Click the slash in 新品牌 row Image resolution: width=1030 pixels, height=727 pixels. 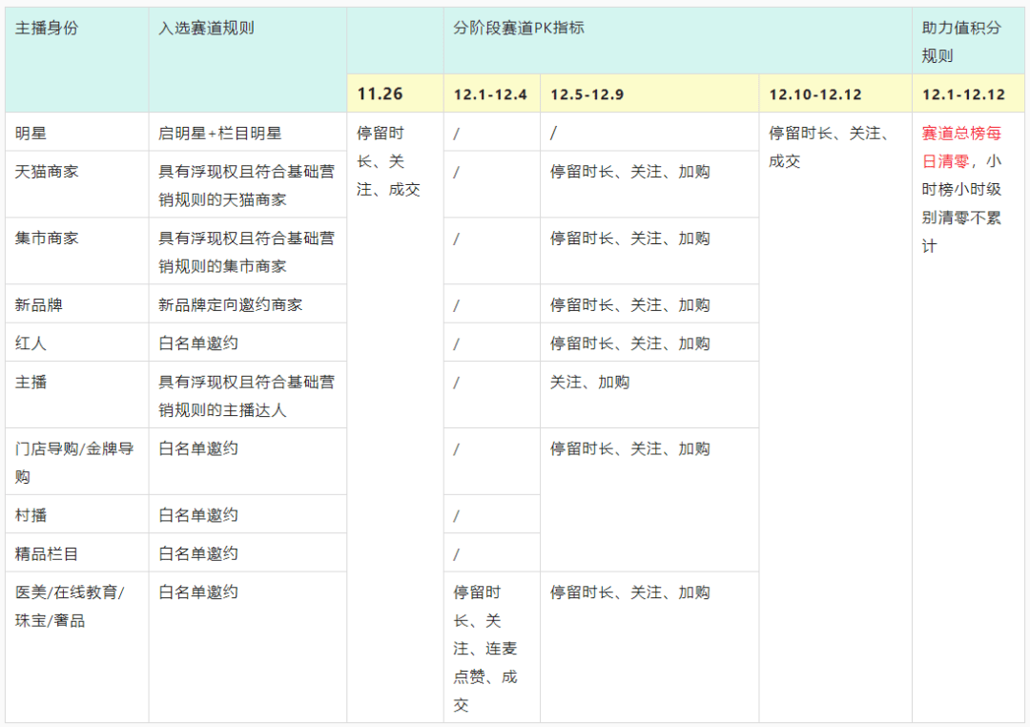[x=457, y=305]
